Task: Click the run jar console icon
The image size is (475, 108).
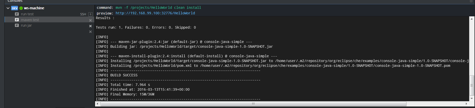Action: coord(17,25)
